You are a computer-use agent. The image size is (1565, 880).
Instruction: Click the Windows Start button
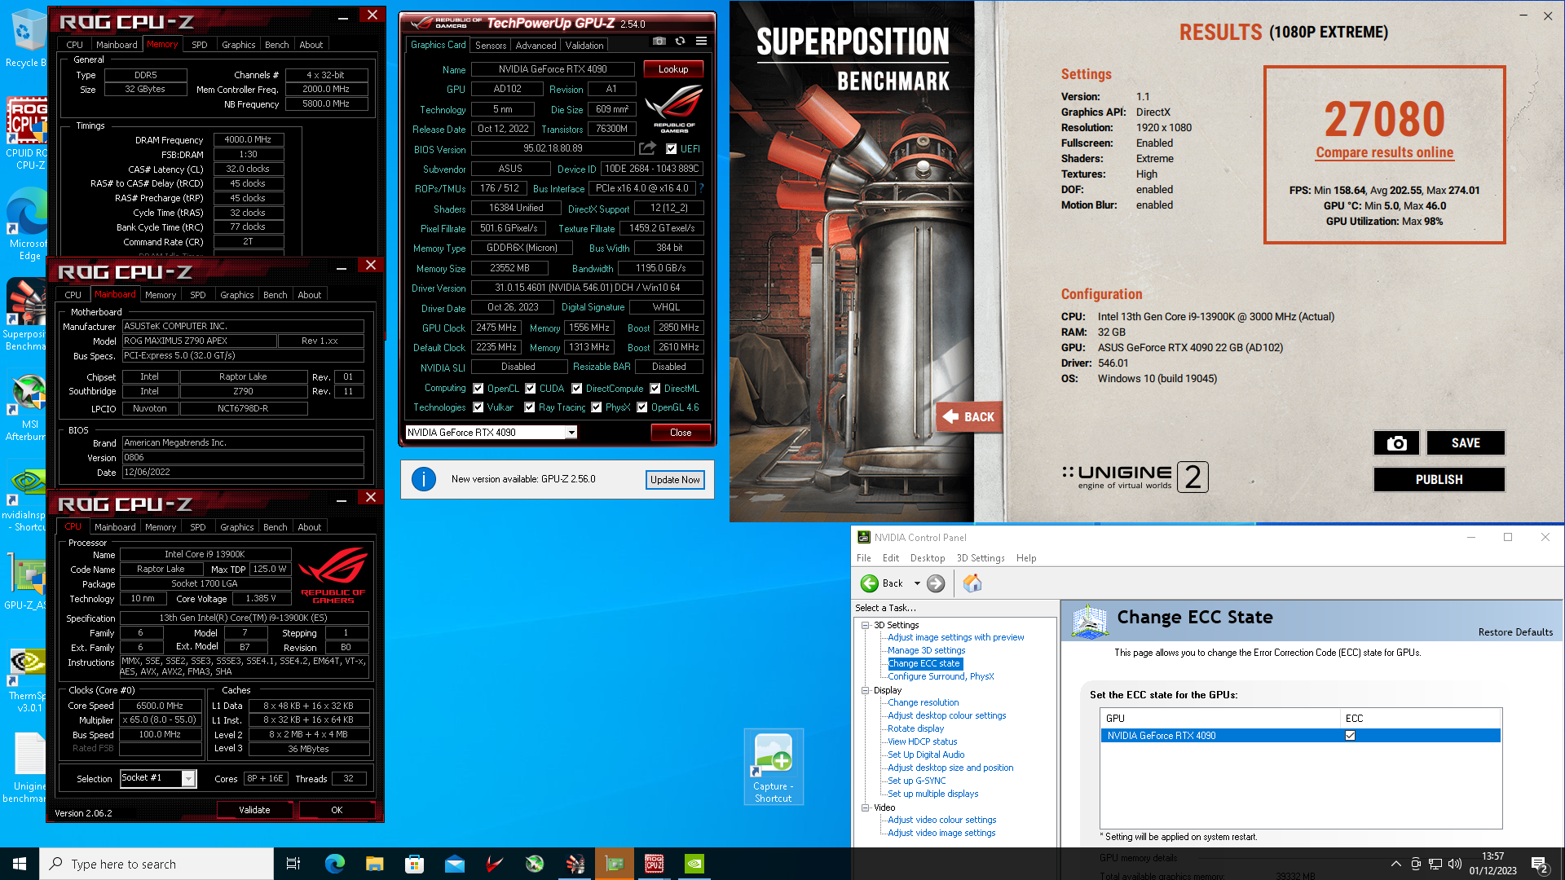(x=20, y=864)
